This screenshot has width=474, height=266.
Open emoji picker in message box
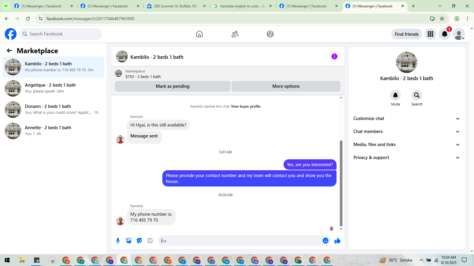point(326,241)
